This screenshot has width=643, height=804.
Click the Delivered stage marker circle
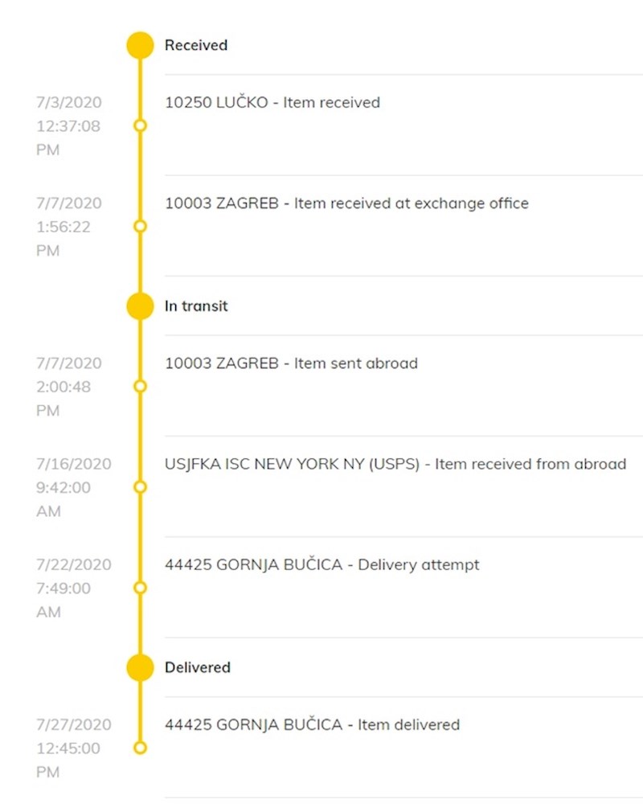(140, 667)
